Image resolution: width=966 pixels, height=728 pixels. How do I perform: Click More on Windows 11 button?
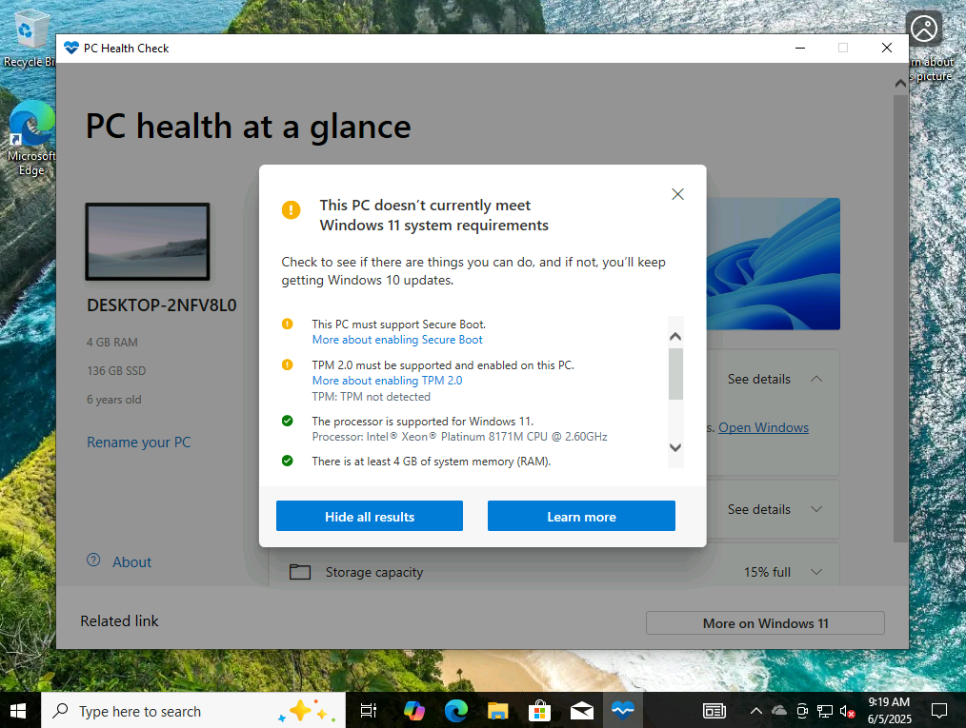[x=765, y=623]
